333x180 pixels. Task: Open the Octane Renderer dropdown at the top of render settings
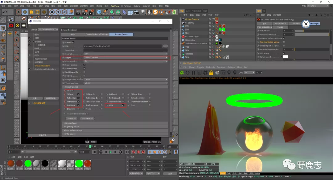click(x=48, y=30)
